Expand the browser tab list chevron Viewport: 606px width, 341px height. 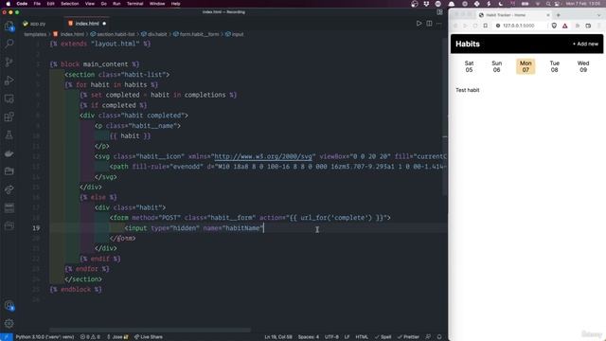pos(599,15)
